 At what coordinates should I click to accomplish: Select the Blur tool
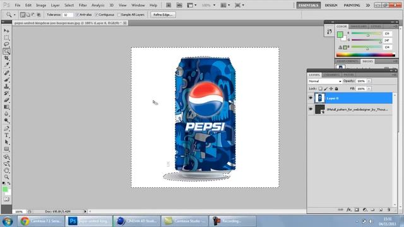(x=6, y=113)
